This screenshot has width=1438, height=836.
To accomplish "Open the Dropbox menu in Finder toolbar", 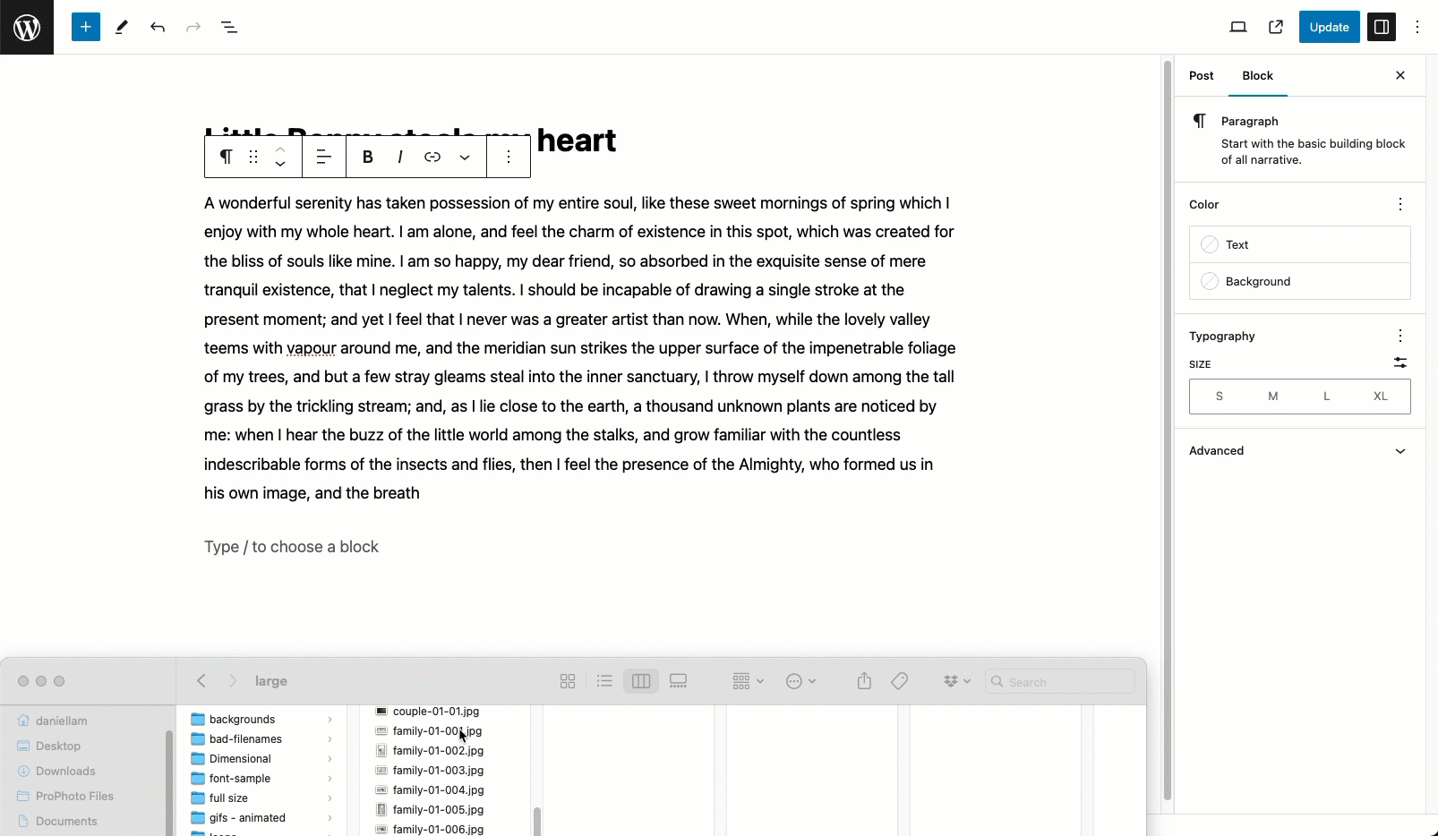I will 956,681.
